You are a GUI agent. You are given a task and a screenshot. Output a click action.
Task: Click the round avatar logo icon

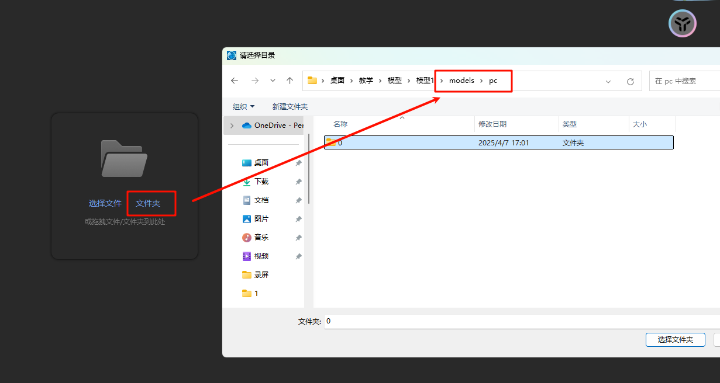point(682,23)
